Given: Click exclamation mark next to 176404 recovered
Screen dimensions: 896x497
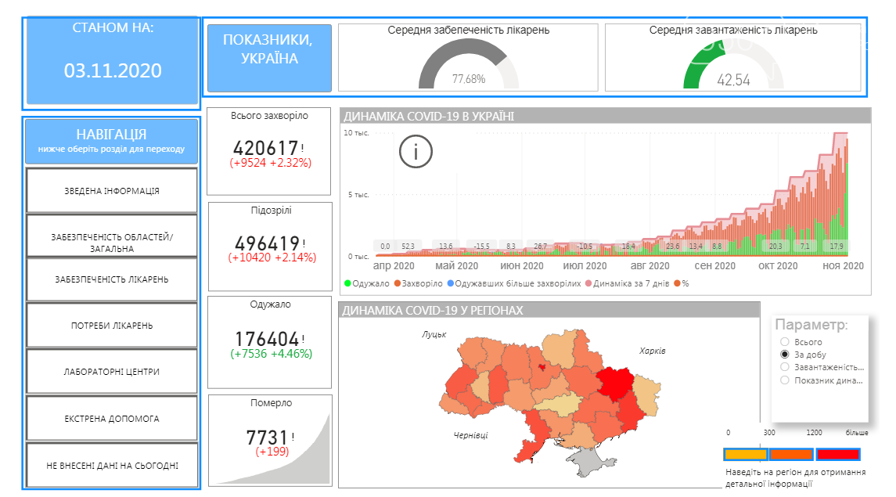Looking at the screenshot, I should pyautogui.click(x=302, y=339).
